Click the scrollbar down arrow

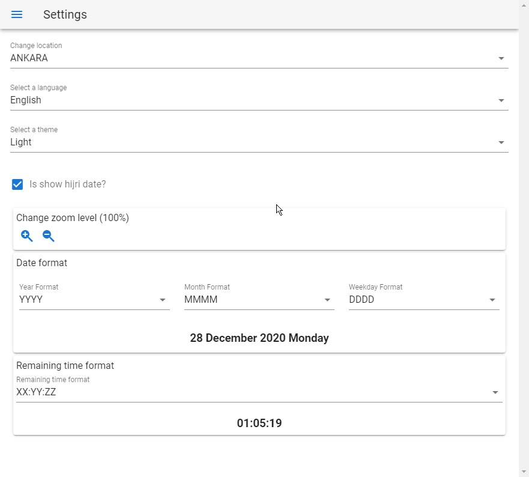tap(524, 472)
